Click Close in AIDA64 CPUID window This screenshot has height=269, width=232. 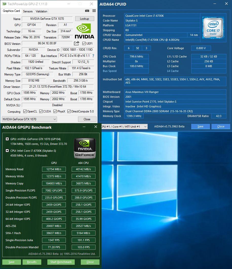click(221, 126)
